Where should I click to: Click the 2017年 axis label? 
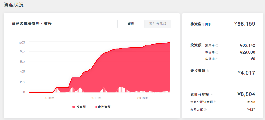click(x=96, y=98)
